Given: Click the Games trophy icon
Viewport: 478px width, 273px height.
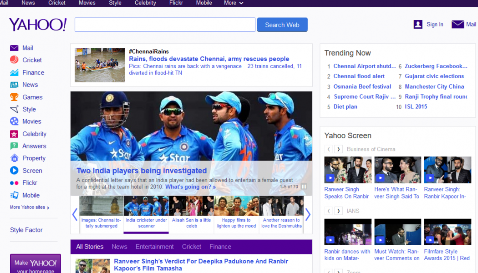Looking at the screenshot, I should point(14,97).
